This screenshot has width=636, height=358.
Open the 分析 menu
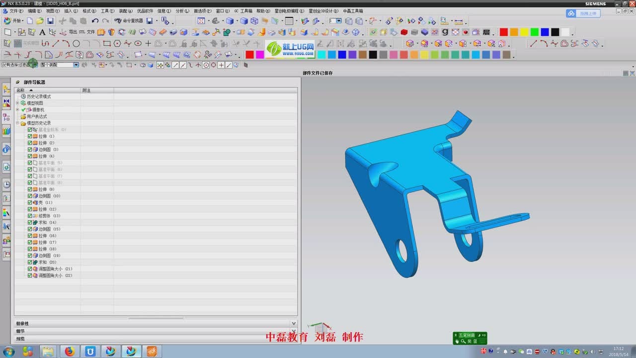point(182,11)
